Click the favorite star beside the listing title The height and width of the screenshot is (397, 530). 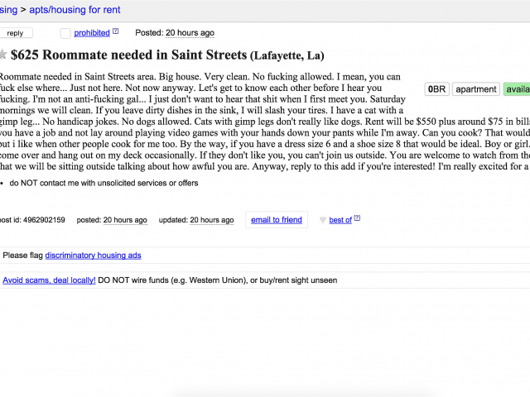(2, 55)
